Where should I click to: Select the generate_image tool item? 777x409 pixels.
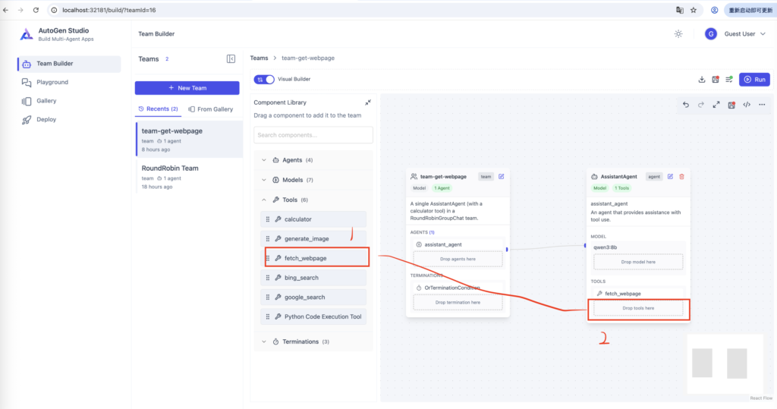click(x=313, y=238)
